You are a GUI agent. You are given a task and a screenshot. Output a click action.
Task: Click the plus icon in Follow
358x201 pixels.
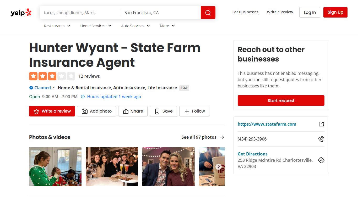pyautogui.click(x=187, y=111)
